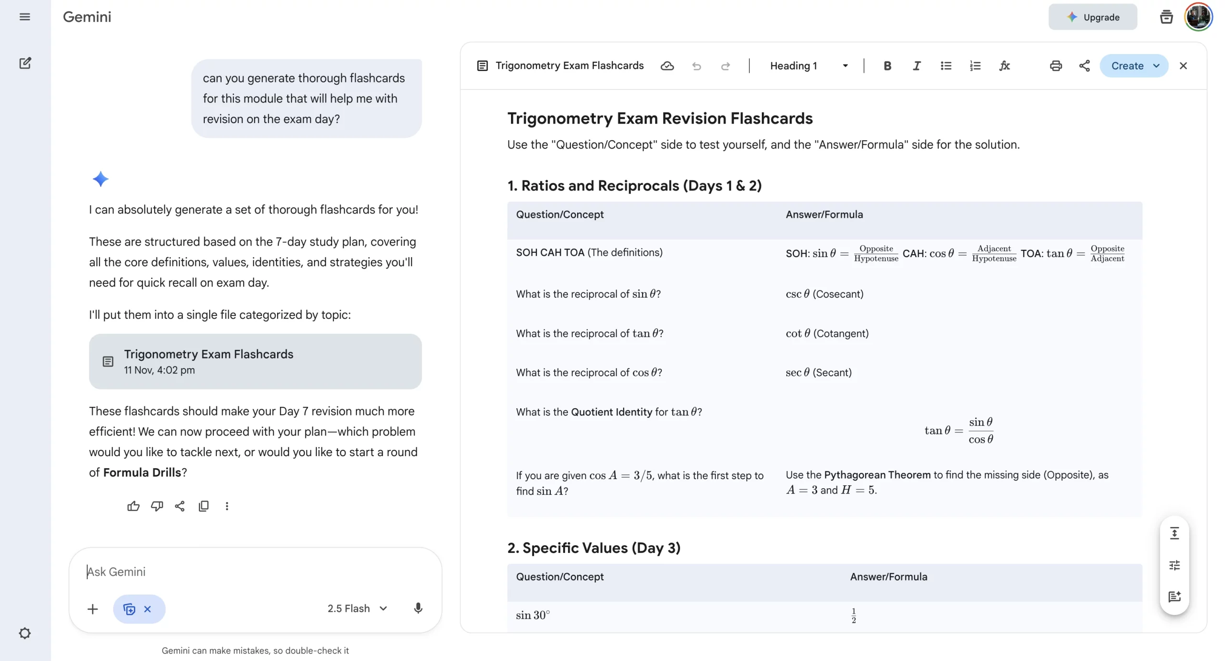This screenshot has width=1225, height=661.
Task: Insert bulleted list in the document
Action: point(945,66)
